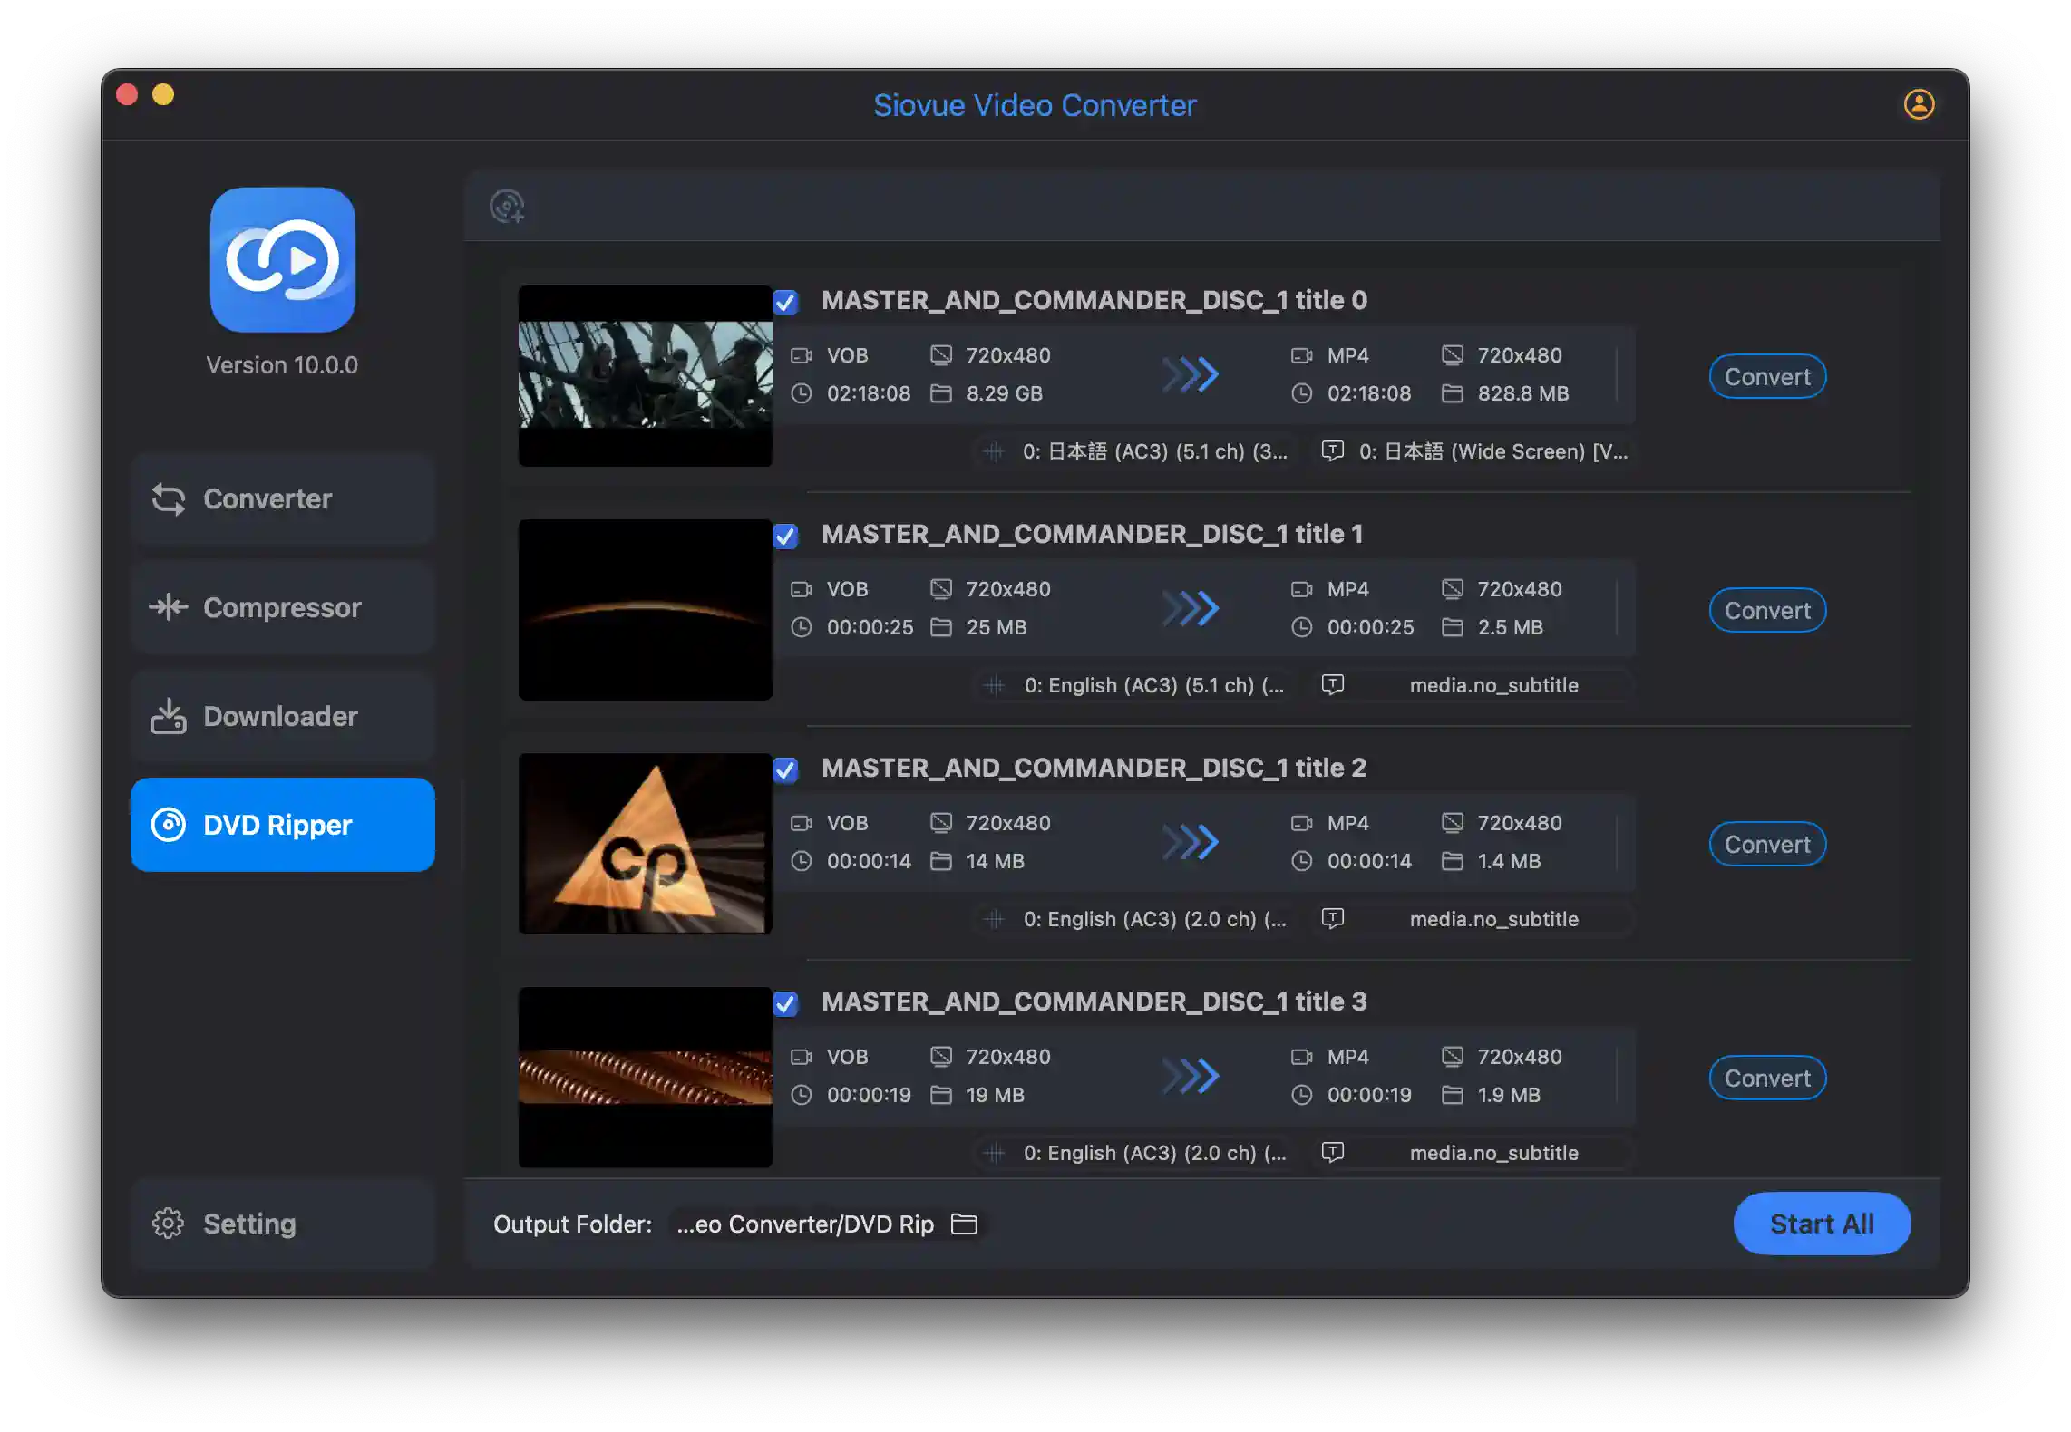
Task: Click the Siovue Video Converter title
Action: tap(1035, 105)
